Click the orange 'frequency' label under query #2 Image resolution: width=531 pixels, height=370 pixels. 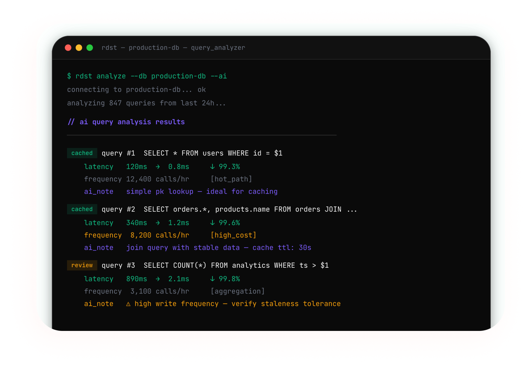click(103, 235)
